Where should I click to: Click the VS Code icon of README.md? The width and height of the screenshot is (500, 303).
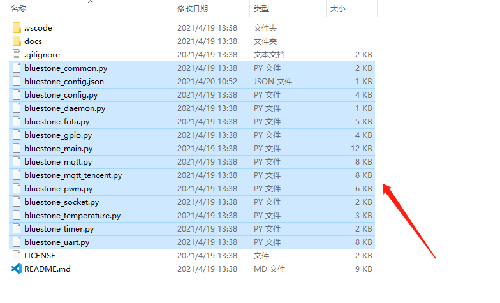click(17, 269)
